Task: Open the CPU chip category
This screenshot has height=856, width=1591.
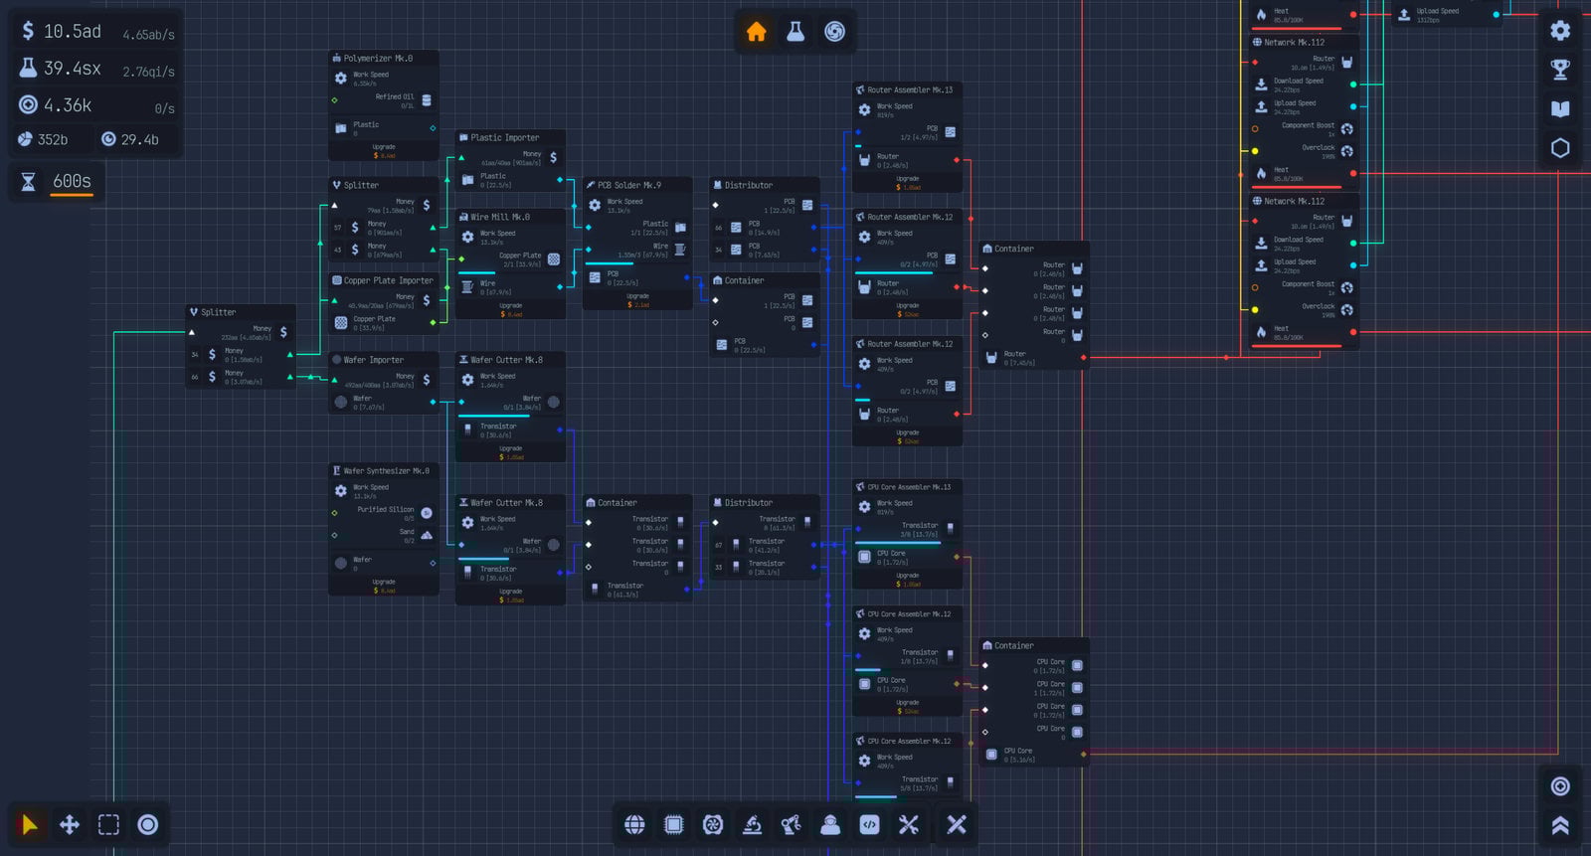Action: (673, 824)
